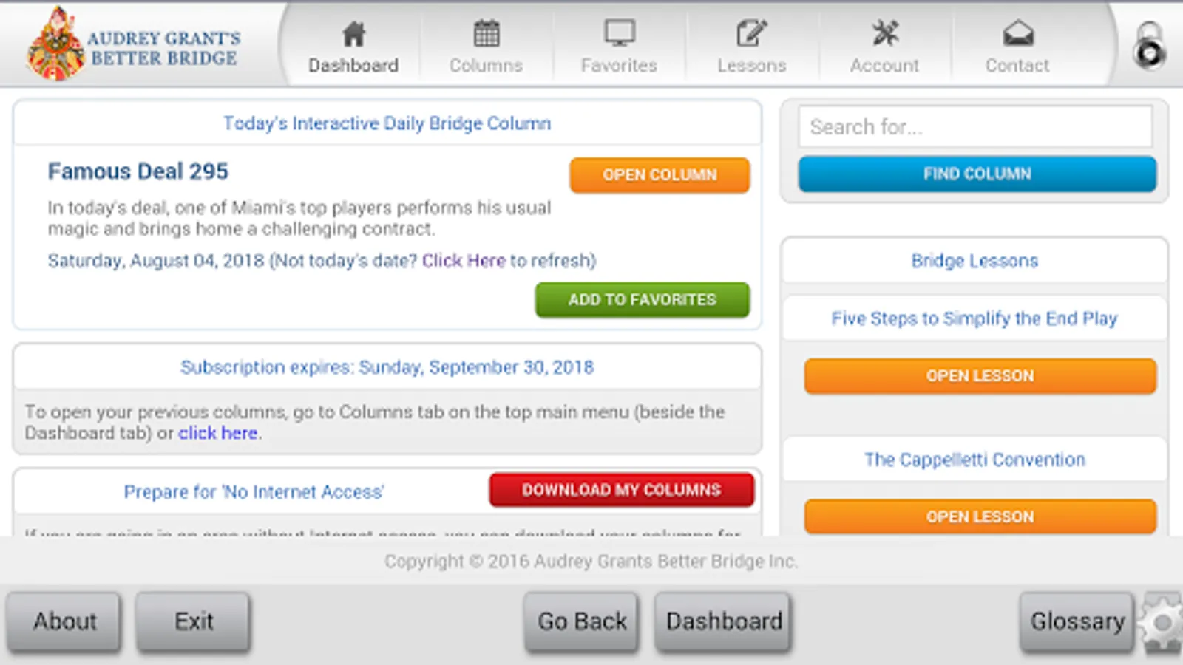Click the Audrey Grant's Better Bridge logo
Image resolution: width=1183 pixels, height=665 pixels.
point(134,44)
